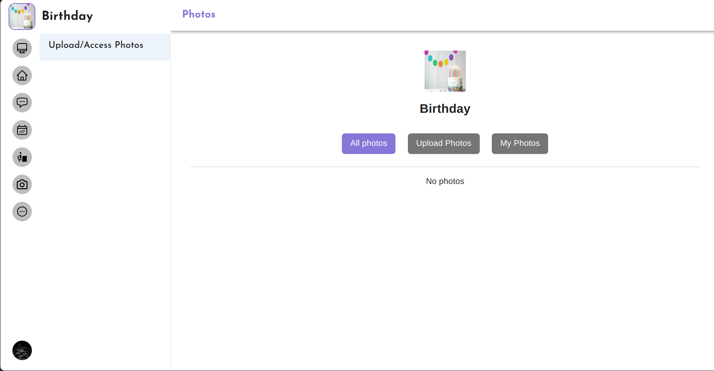
Task: Open the chat bubble sidebar icon
Action: point(22,103)
